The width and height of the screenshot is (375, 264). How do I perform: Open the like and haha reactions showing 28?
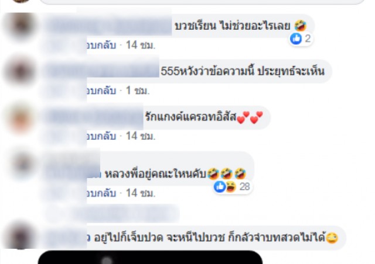pos(232,186)
